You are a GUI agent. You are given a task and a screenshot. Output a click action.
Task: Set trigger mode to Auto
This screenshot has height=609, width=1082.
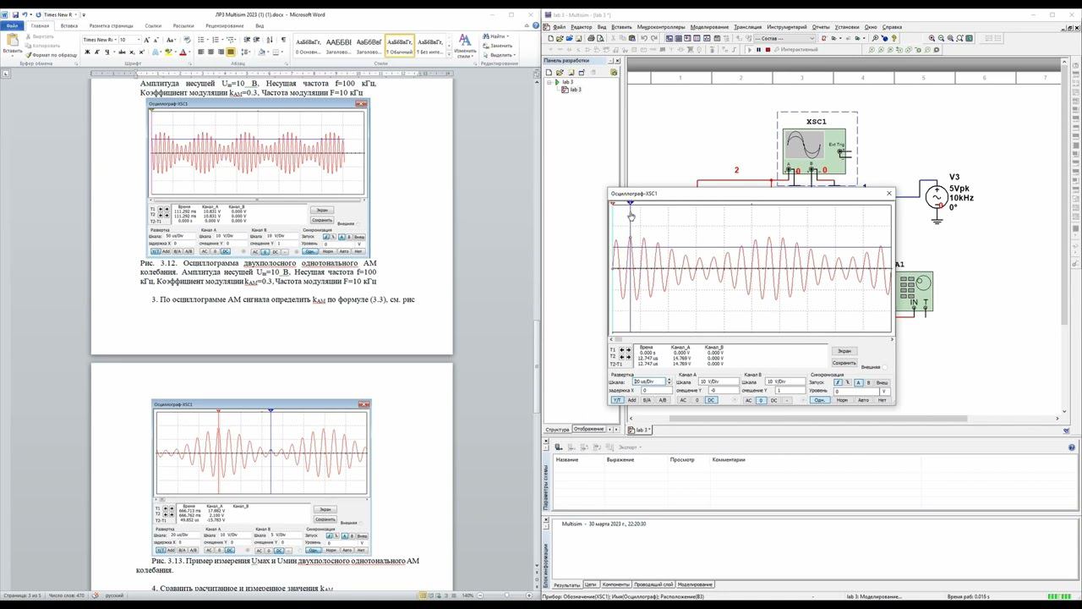tap(862, 400)
